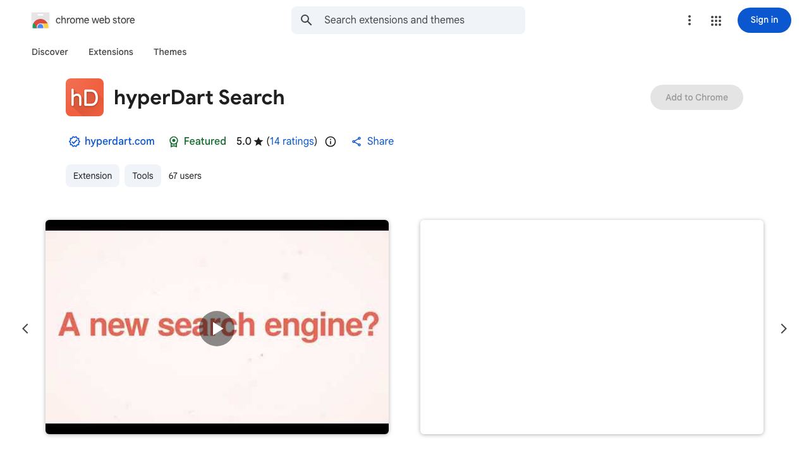The width and height of the screenshot is (809, 455).
Task: Click the Add to Chrome button
Action: pos(696,97)
